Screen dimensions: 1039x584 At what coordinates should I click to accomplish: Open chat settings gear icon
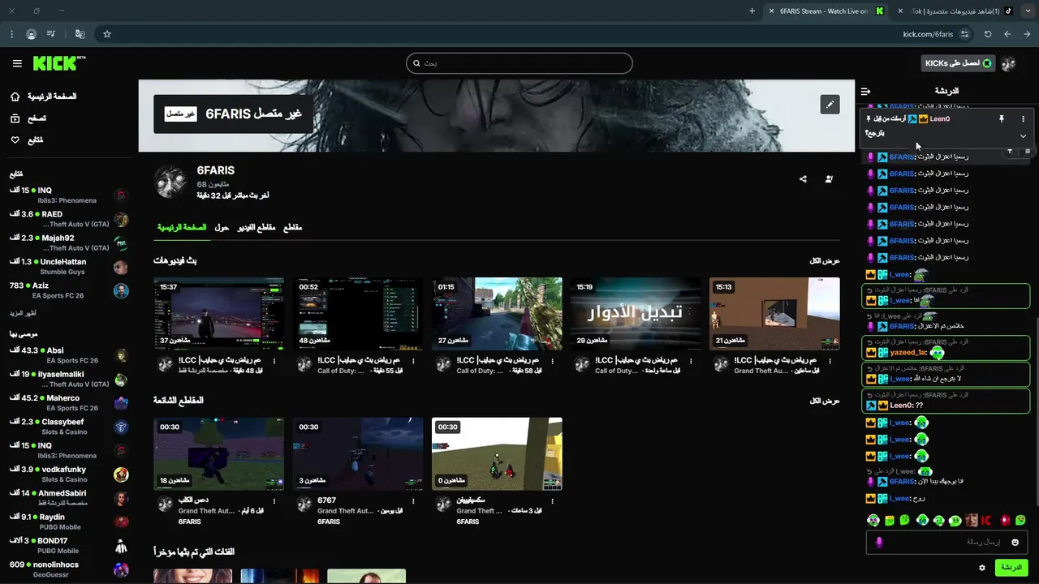tap(982, 568)
